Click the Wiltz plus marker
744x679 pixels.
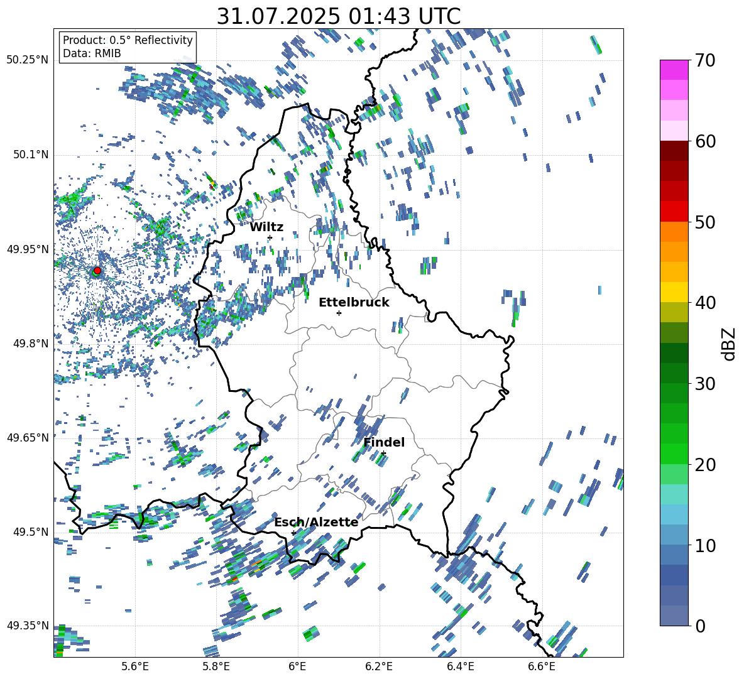pyautogui.click(x=270, y=237)
